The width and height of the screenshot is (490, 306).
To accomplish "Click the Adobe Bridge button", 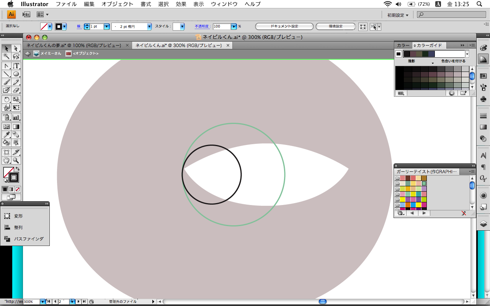I will 26,15.
